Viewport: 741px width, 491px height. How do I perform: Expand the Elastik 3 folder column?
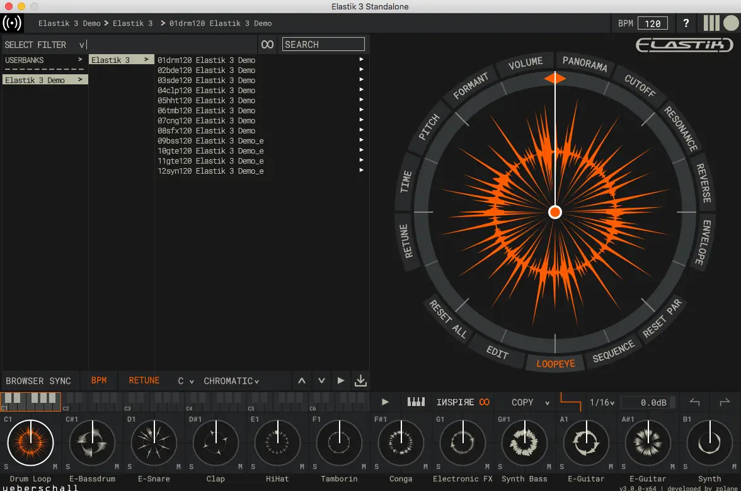coord(122,60)
